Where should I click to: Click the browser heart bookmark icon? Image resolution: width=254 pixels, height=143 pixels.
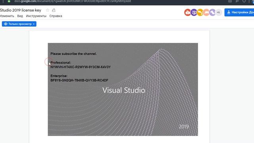244,1
